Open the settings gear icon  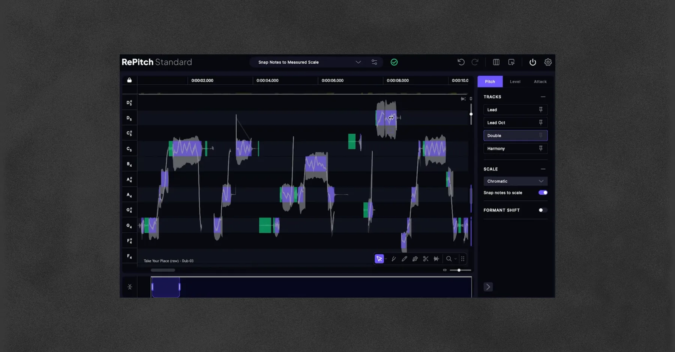pos(548,62)
